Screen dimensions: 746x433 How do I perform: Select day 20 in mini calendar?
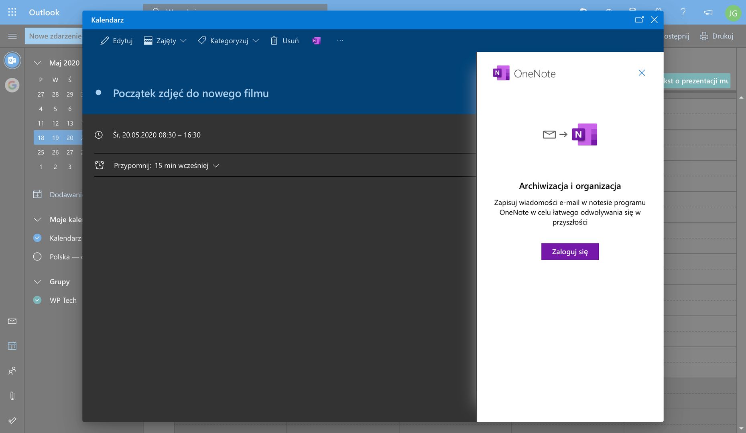(70, 138)
